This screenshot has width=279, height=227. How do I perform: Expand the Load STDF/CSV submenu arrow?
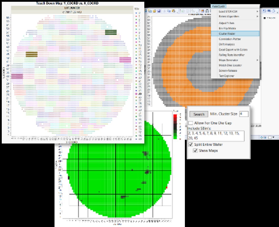(257, 11)
